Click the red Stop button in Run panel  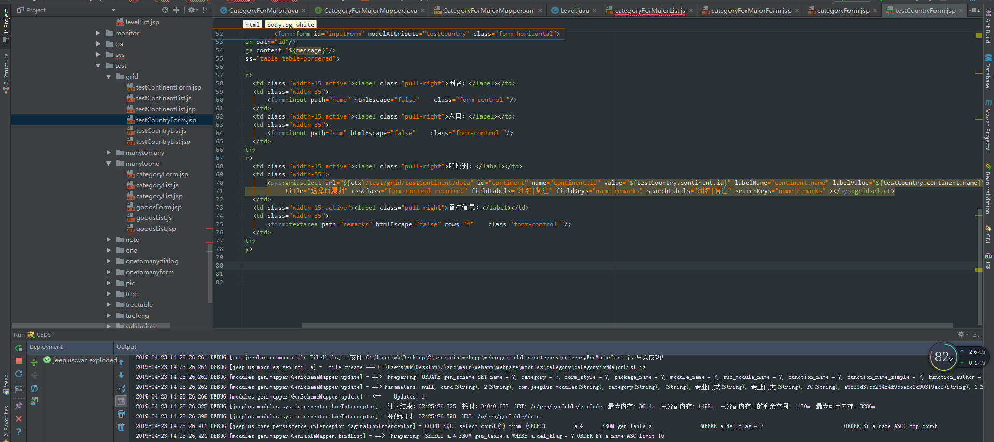pyautogui.click(x=19, y=361)
